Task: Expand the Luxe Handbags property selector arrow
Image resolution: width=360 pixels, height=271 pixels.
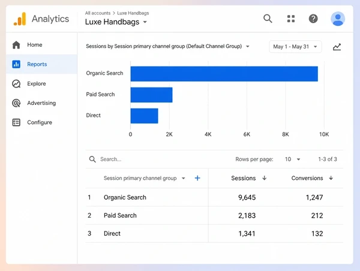Action: tap(145, 22)
